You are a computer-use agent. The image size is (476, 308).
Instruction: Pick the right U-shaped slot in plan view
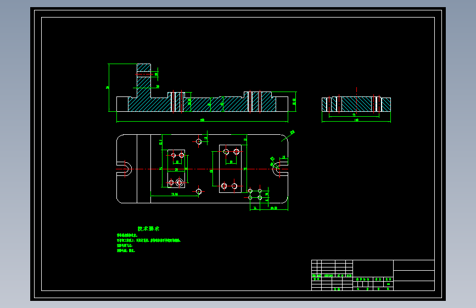coord(280,169)
